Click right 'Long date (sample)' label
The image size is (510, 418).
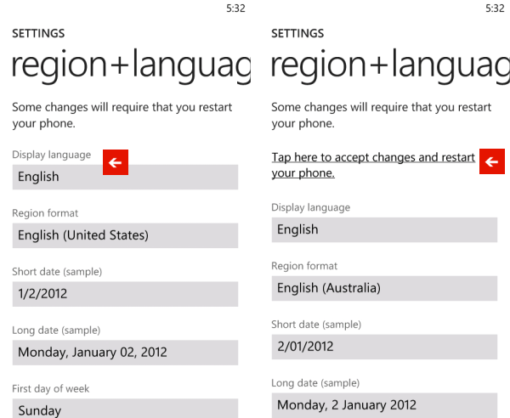(x=315, y=383)
